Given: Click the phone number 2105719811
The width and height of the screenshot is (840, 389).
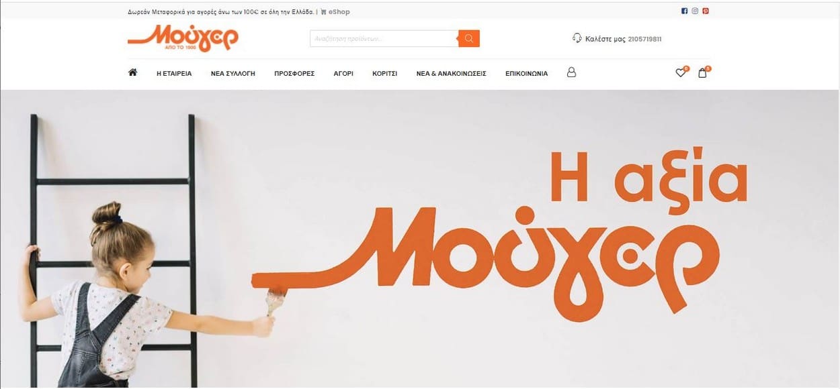Looking at the screenshot, I should 644,39.
